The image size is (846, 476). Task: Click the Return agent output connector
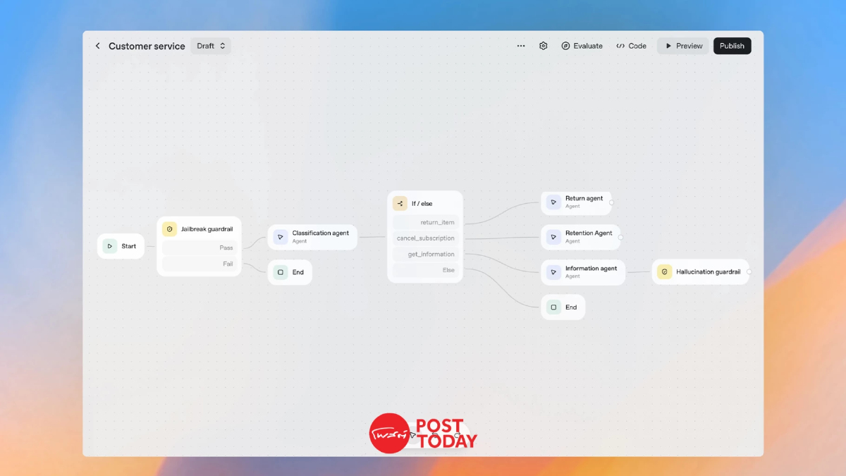click(611, 202)
